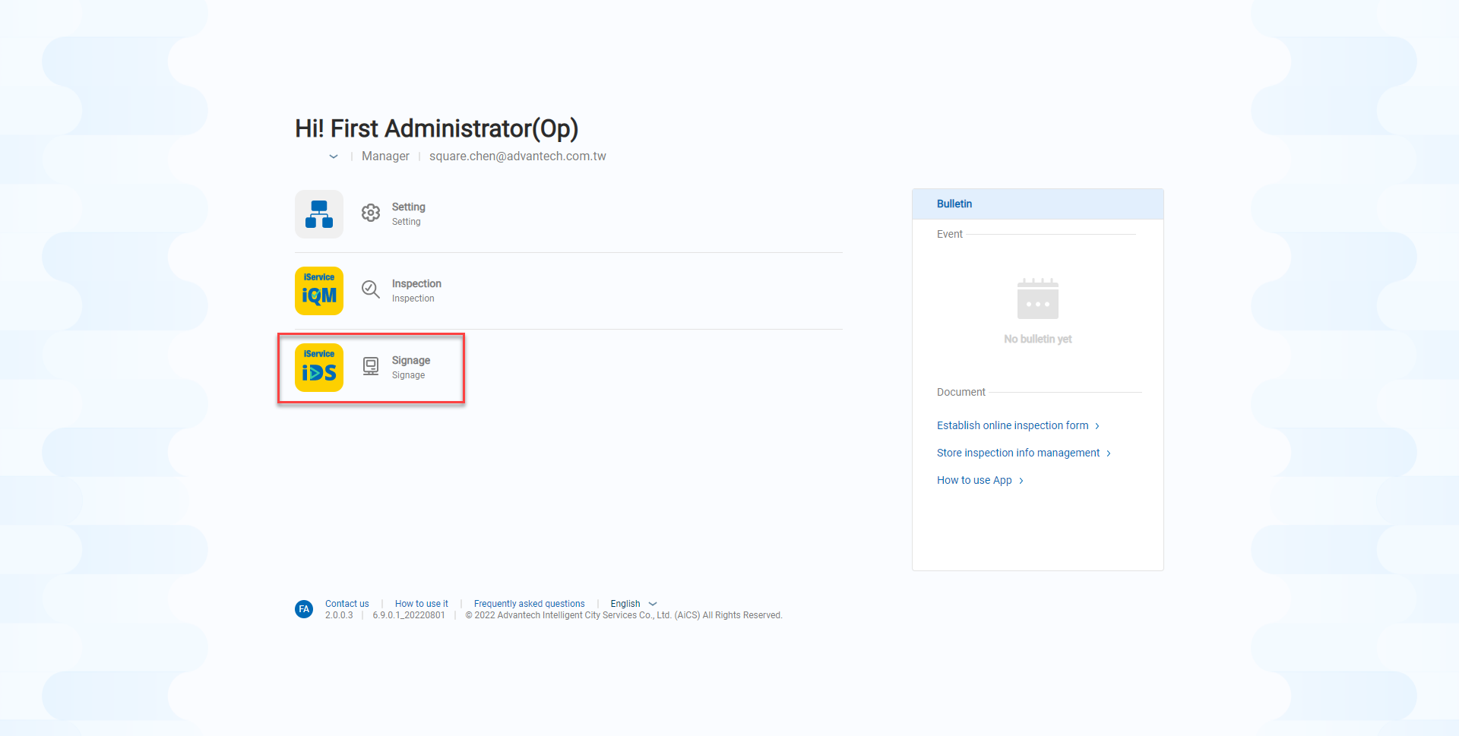This screenshot has height=736, width=1459.
Task: Click the Signage display icon
Action: (x=371, y=367)
